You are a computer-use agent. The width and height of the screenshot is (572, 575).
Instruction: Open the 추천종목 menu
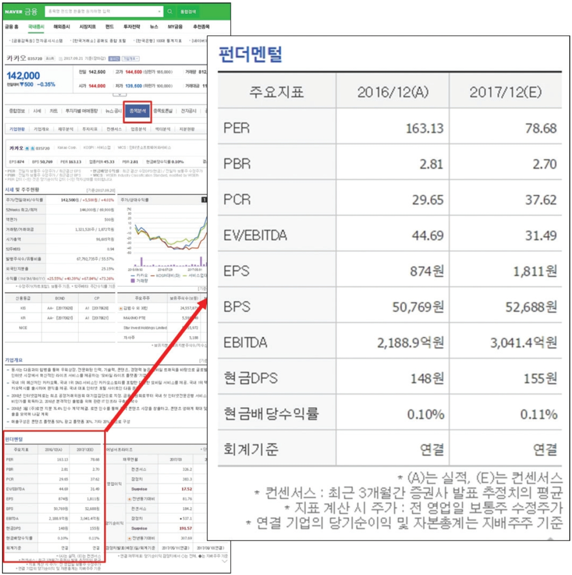(201, 27)
